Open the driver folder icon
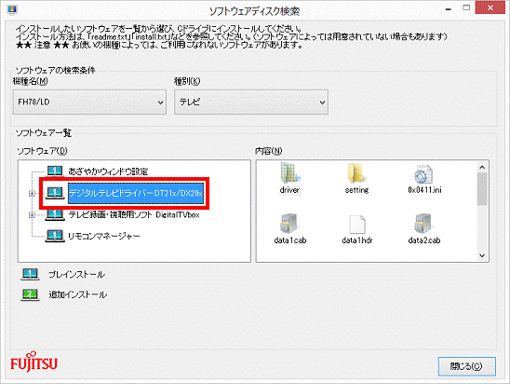Viewport: 510px width, 384px height. pyautogui.click(x=289, y=173)
